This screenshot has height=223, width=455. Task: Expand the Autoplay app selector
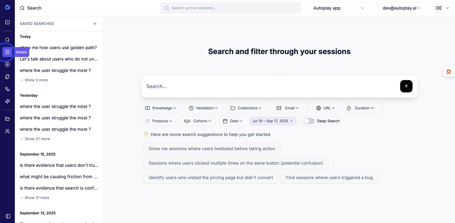point(339,8)
